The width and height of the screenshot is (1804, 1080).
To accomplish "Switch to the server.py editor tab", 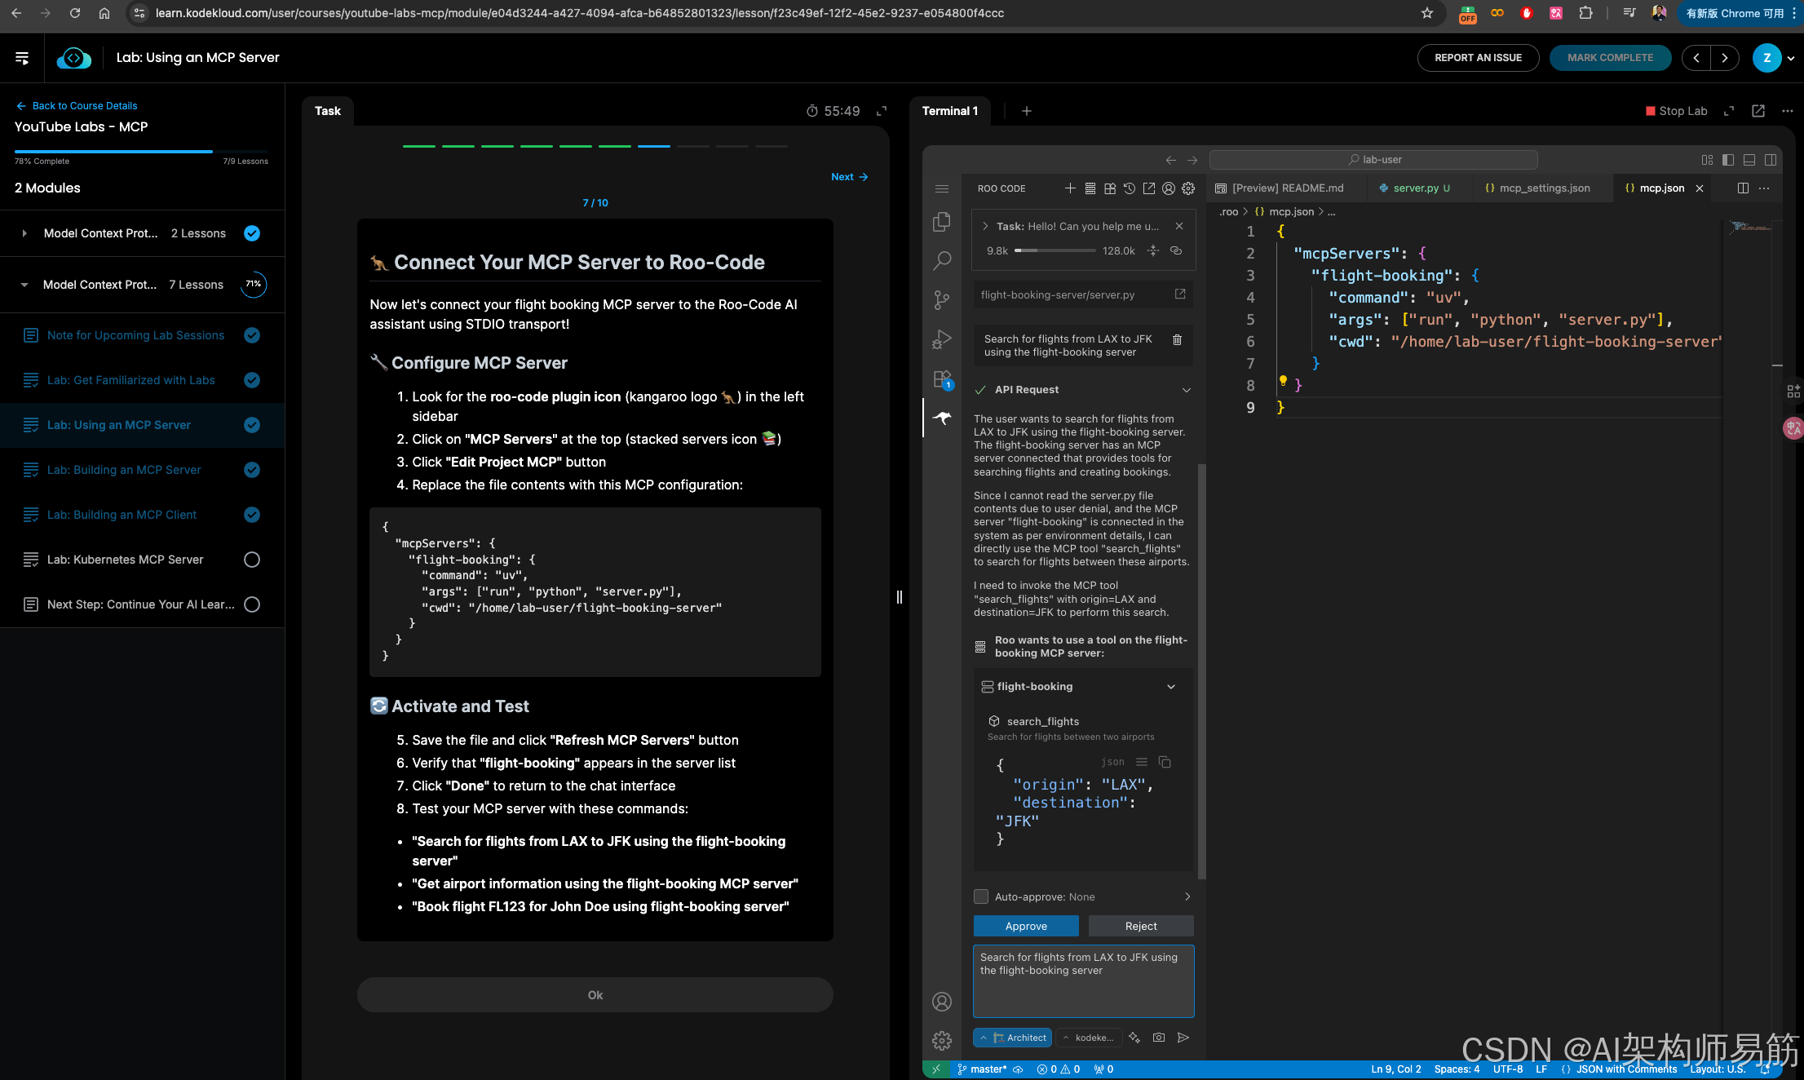I will pyautogui.click(x=1415, y=188).
